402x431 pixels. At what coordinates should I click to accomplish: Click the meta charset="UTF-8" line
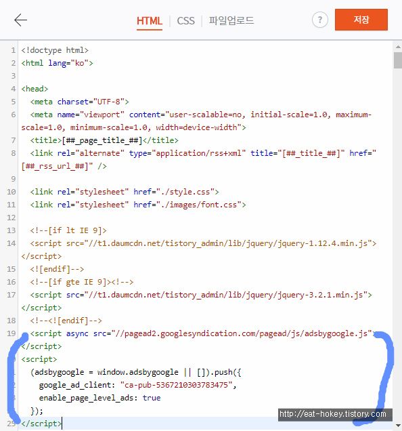[79, 102]
